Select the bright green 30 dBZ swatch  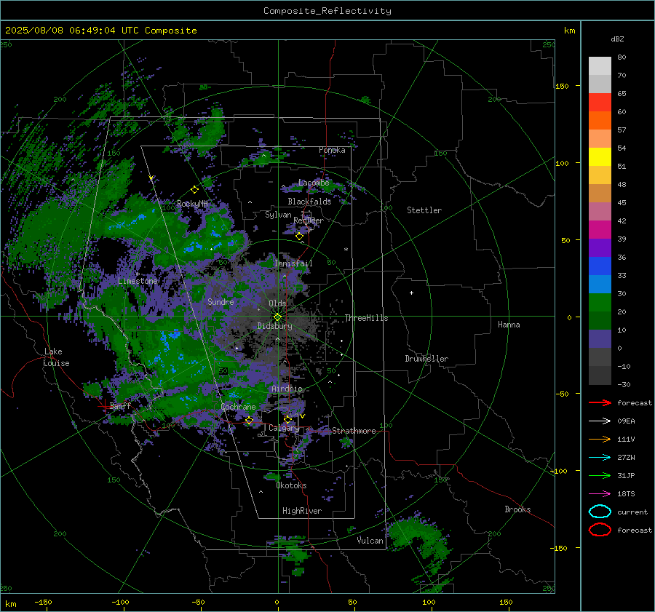(600, 303)
